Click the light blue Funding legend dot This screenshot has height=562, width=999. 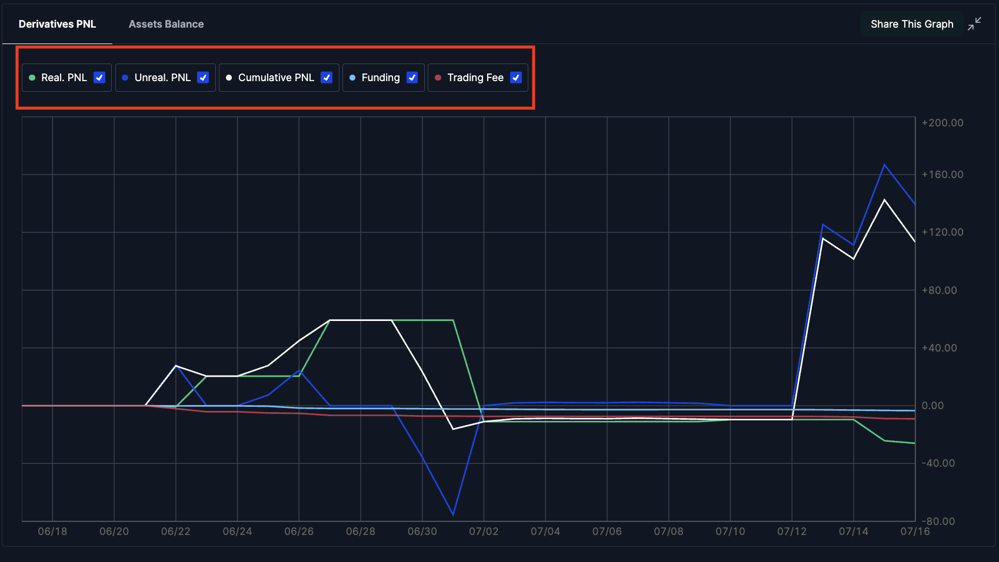[x=352, y=78]
